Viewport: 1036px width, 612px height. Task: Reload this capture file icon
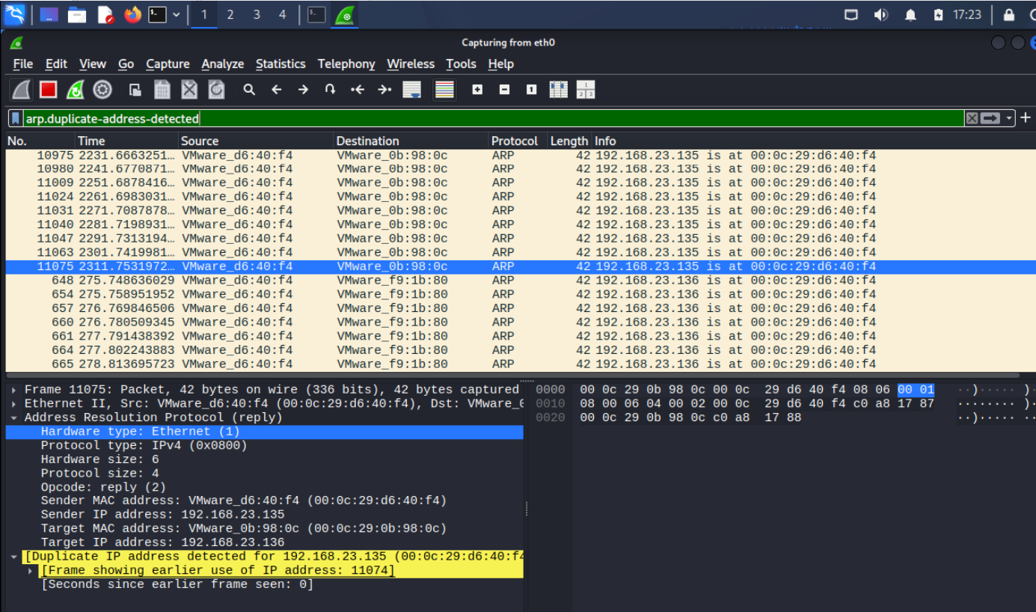click(x=216, y=90)
